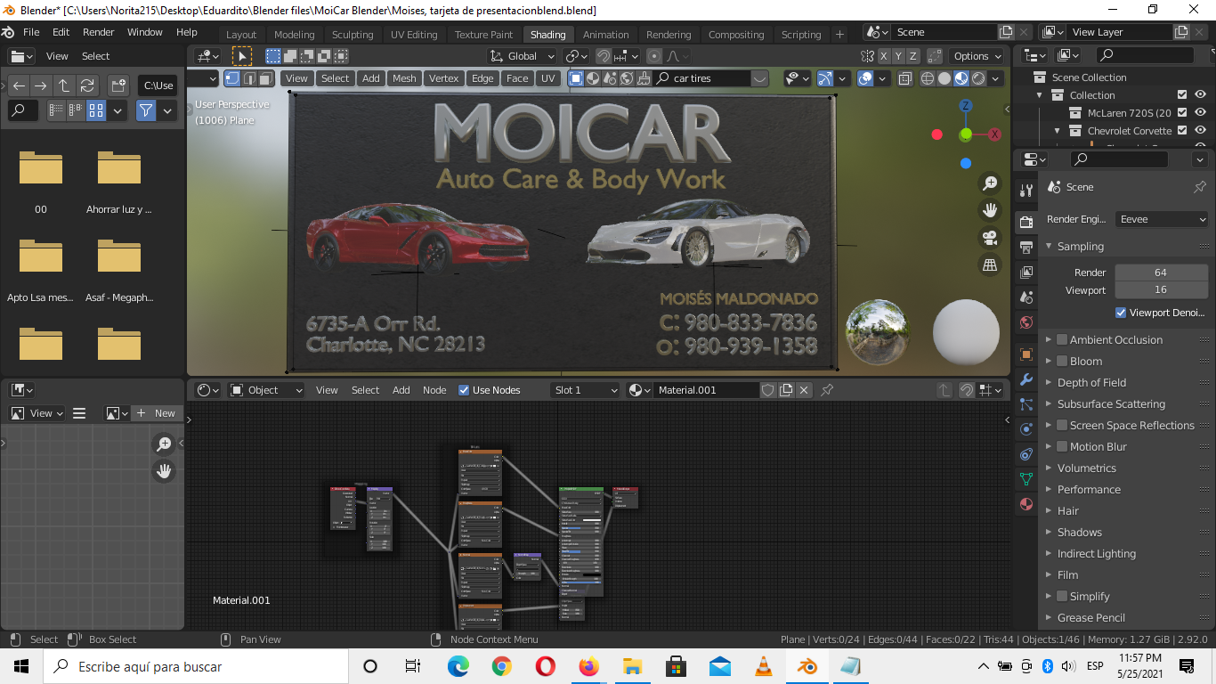Refresh the file browser list
The image size is (1216, 684).
click(x=87, y=85)
